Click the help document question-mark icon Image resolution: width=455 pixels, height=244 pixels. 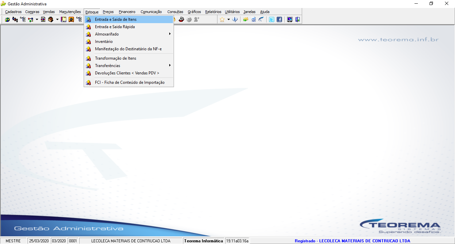point(253,19)
